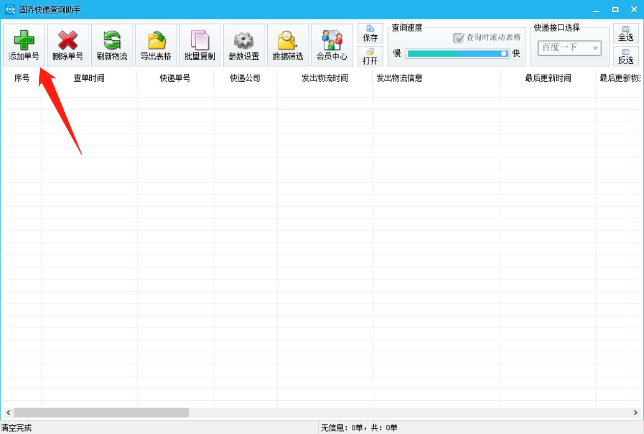Open the 会员中心 member center
The height and width of the screenshot is (434, 644).
(x=332, y=45)
